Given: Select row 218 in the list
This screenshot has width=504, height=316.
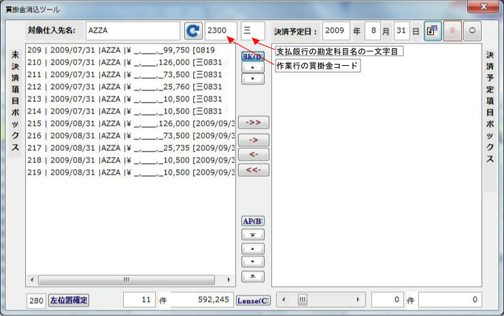Looking at the screenshot, I should [131, 160].
